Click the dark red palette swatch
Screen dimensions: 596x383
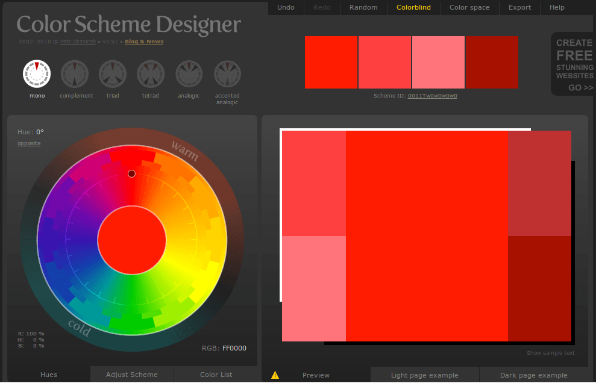[492, 62]
